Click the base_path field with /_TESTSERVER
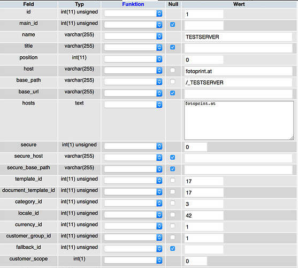Viewport: 298px width, 268px height. click(x=238, y=83)
